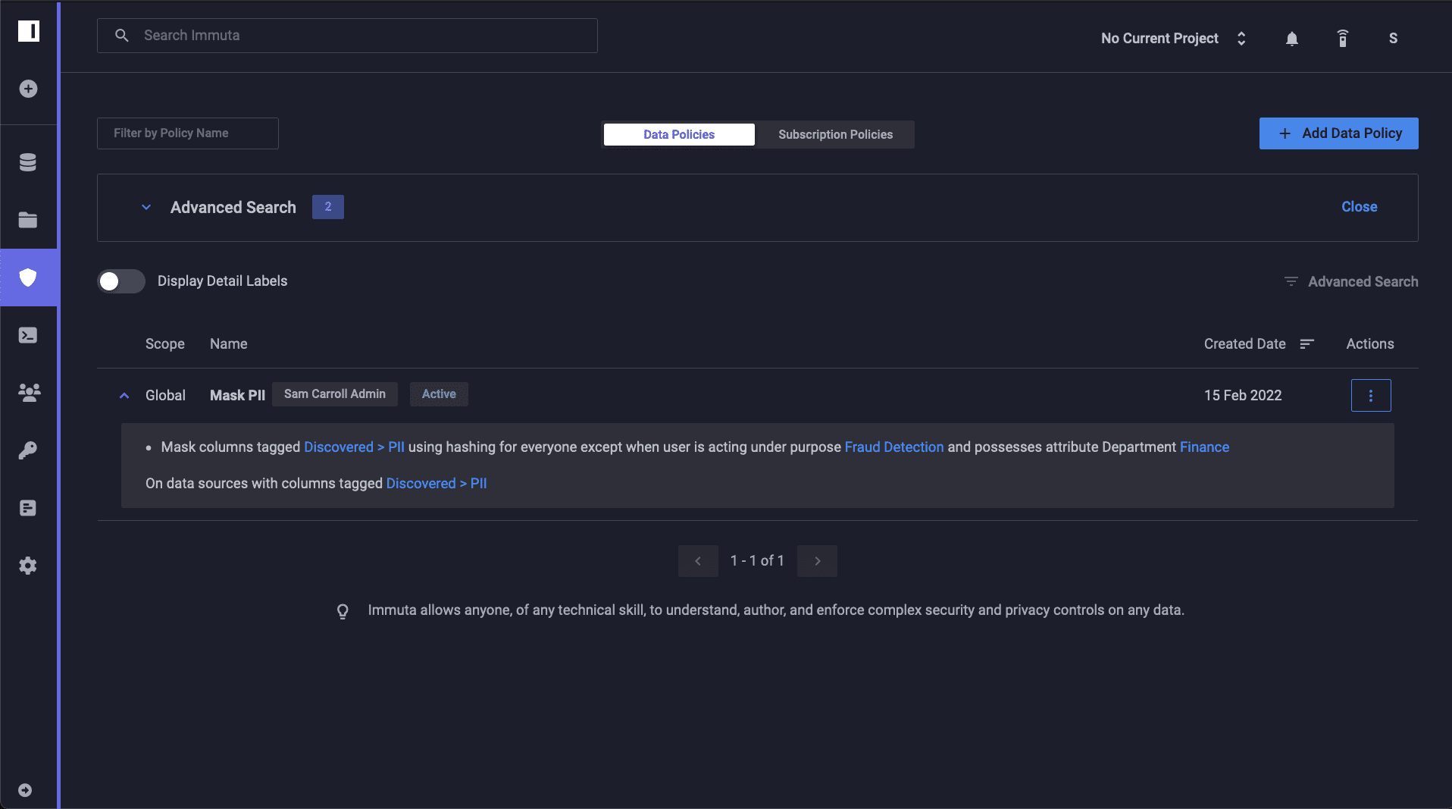Go to previous page of policies
1452x809 pixels.
coord(698,561)
